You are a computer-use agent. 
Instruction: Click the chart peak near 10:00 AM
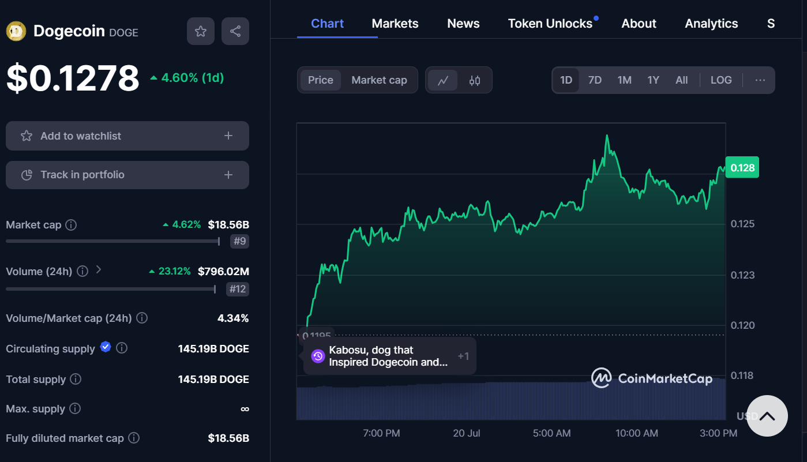607,136
